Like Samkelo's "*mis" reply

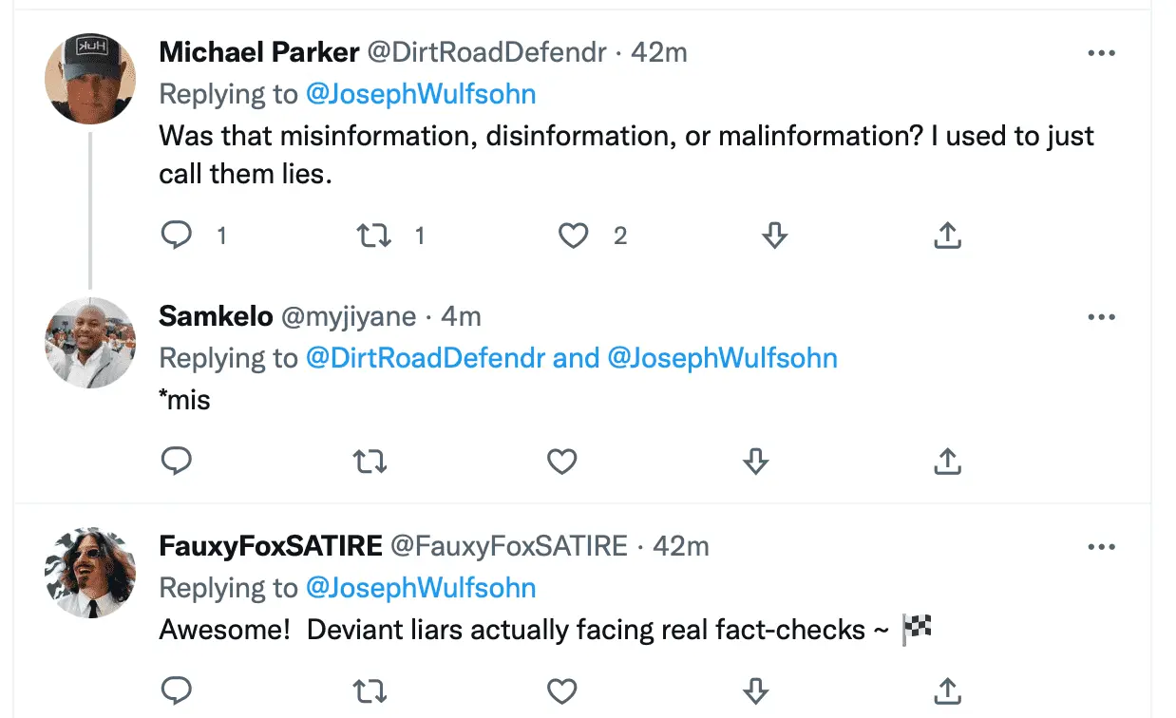562,461
